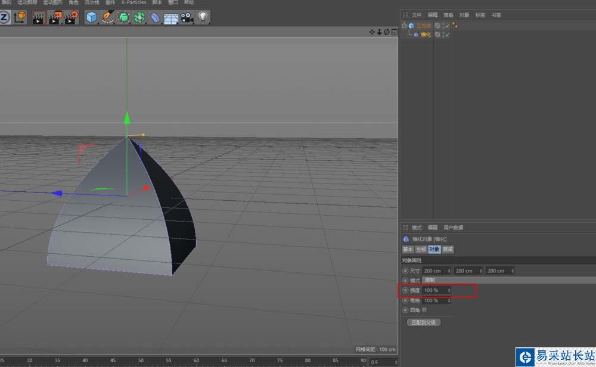The width and height of the screenshot is (596, 367).
Task: Collapse the cube object tree node
Action: [404, 26]
